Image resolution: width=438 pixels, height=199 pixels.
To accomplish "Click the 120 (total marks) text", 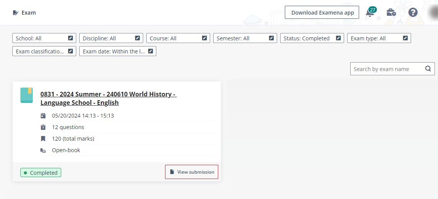I will pyautogui.click(x=73, y=139).
